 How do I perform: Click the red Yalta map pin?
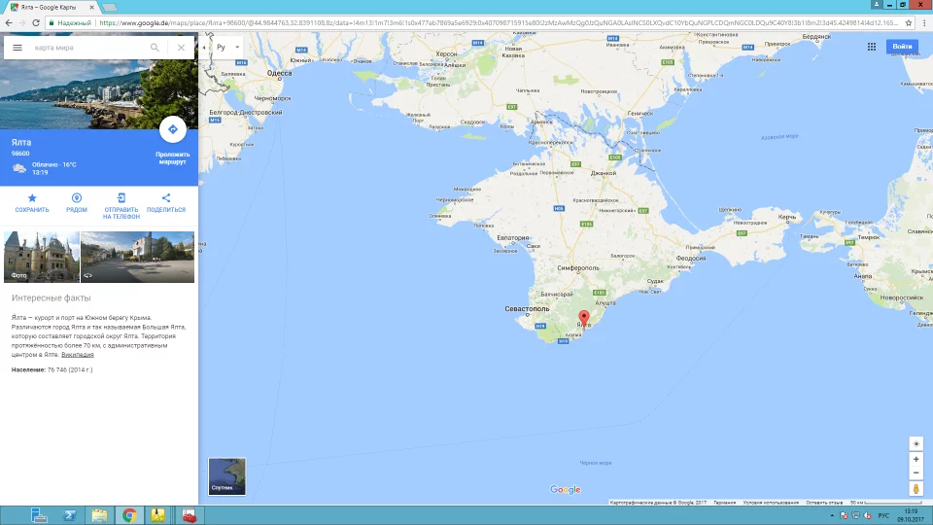click(x=584, y=318)
